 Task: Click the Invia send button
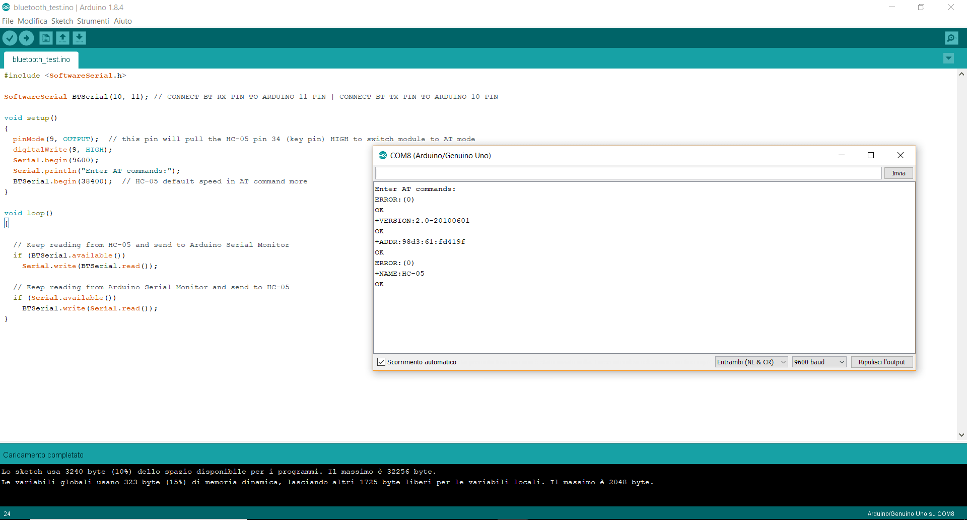pos(899,173)
